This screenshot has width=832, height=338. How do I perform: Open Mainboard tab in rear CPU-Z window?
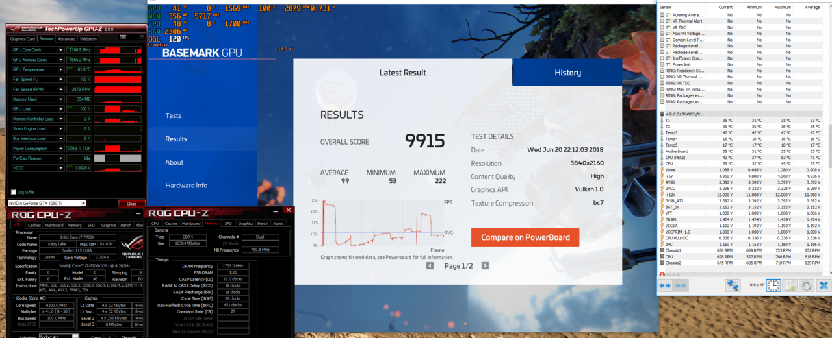[54, 225]
